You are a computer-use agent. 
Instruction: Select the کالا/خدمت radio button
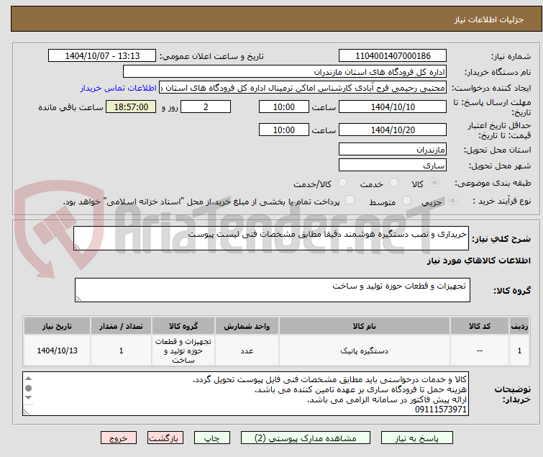point(342,183)
